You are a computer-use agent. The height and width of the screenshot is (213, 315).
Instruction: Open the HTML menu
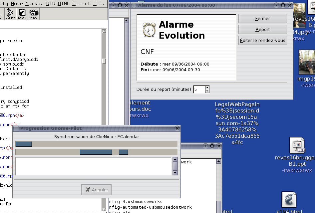tap(64, 3)
